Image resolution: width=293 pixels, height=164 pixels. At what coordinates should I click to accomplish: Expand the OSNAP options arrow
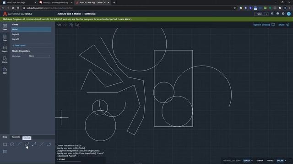point(252,161)
